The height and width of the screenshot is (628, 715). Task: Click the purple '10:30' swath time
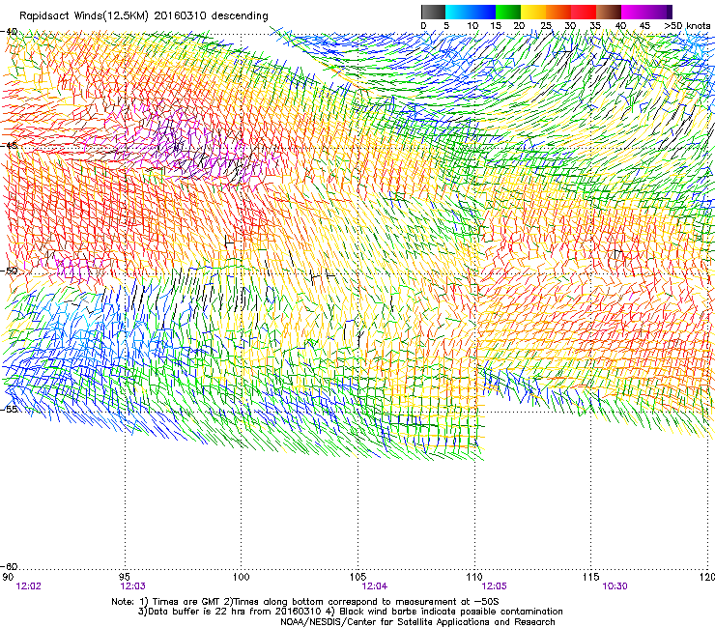615,586
